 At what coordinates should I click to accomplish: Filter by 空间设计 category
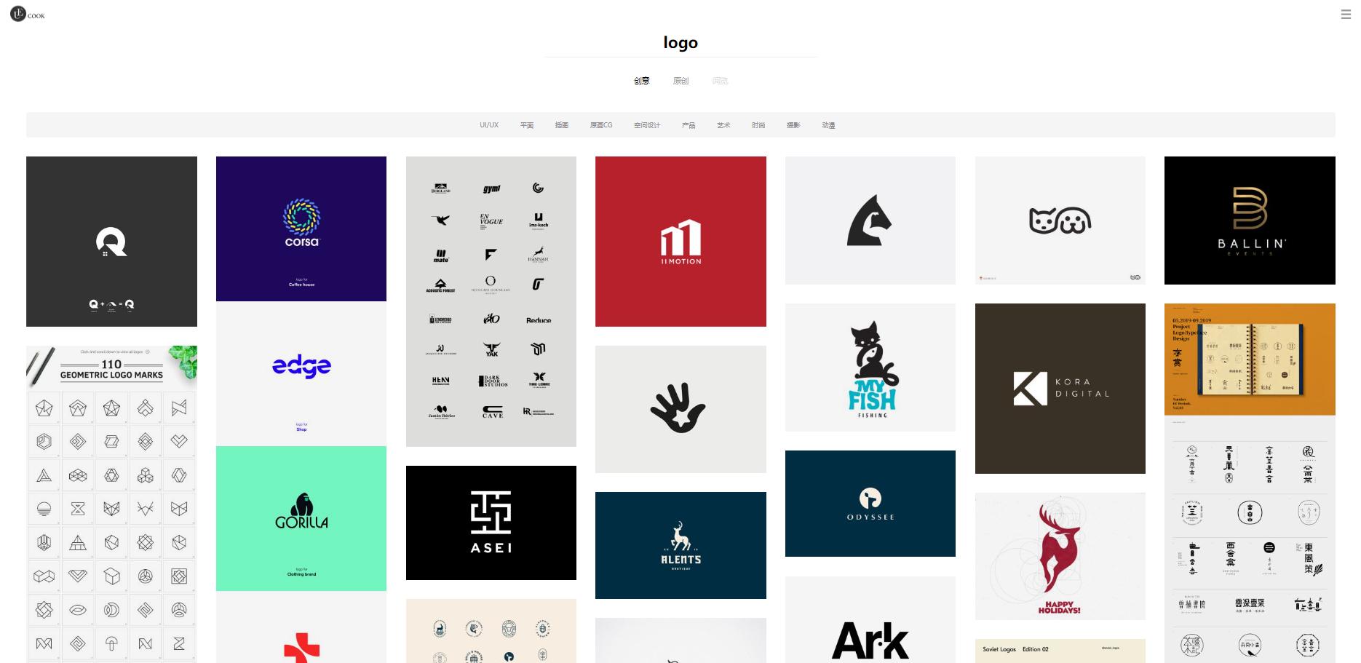[647, 125]
